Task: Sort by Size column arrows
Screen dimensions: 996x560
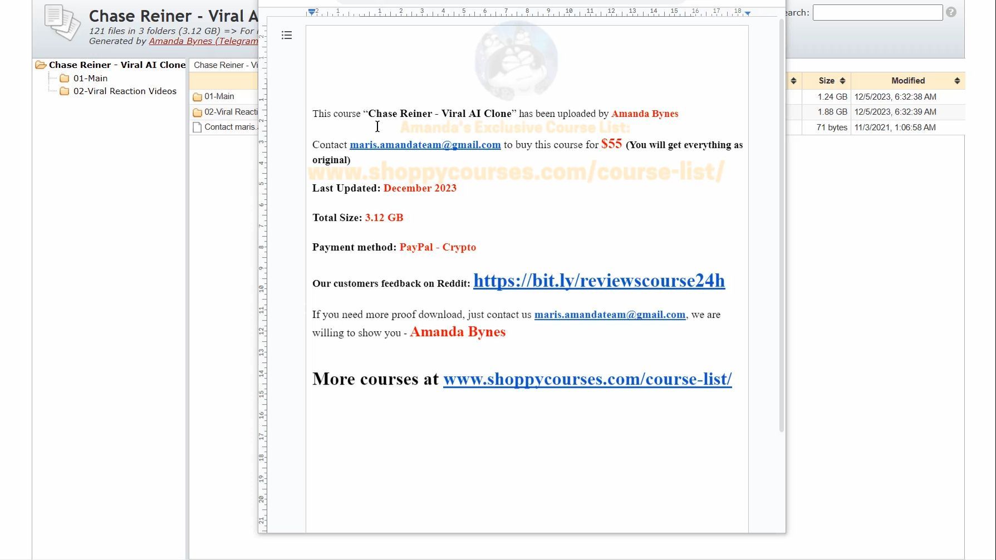Action: click(x=843, y=81)
